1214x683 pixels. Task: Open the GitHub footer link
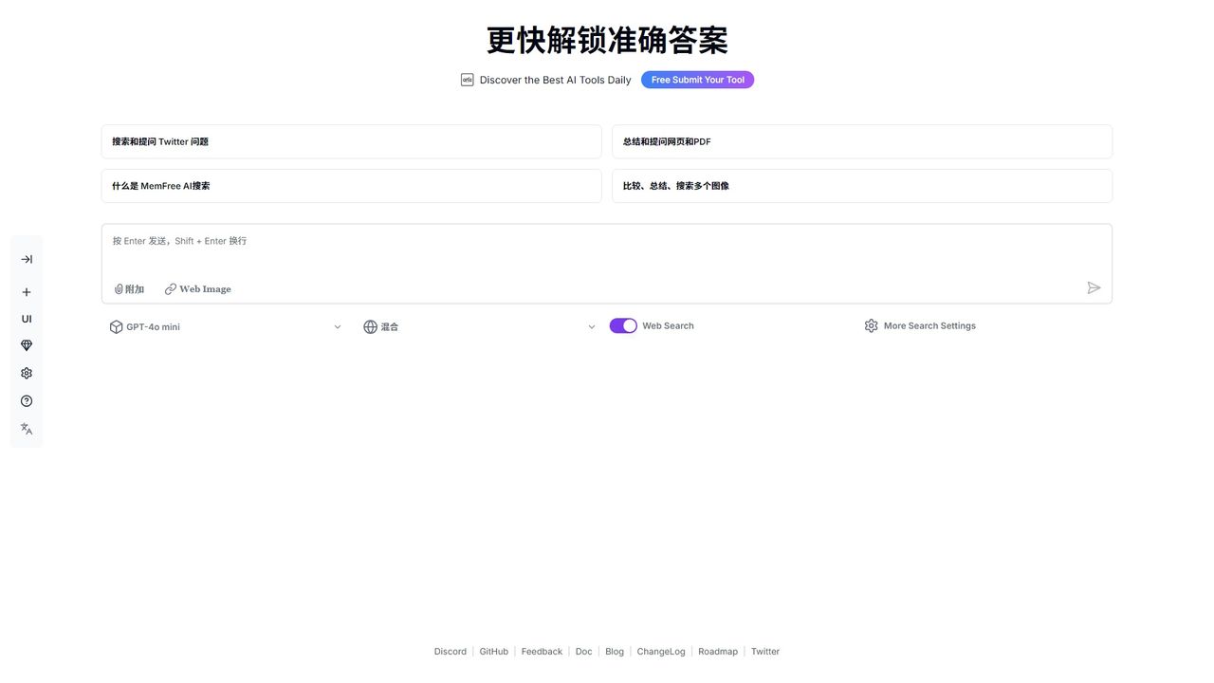coord(494,652)
